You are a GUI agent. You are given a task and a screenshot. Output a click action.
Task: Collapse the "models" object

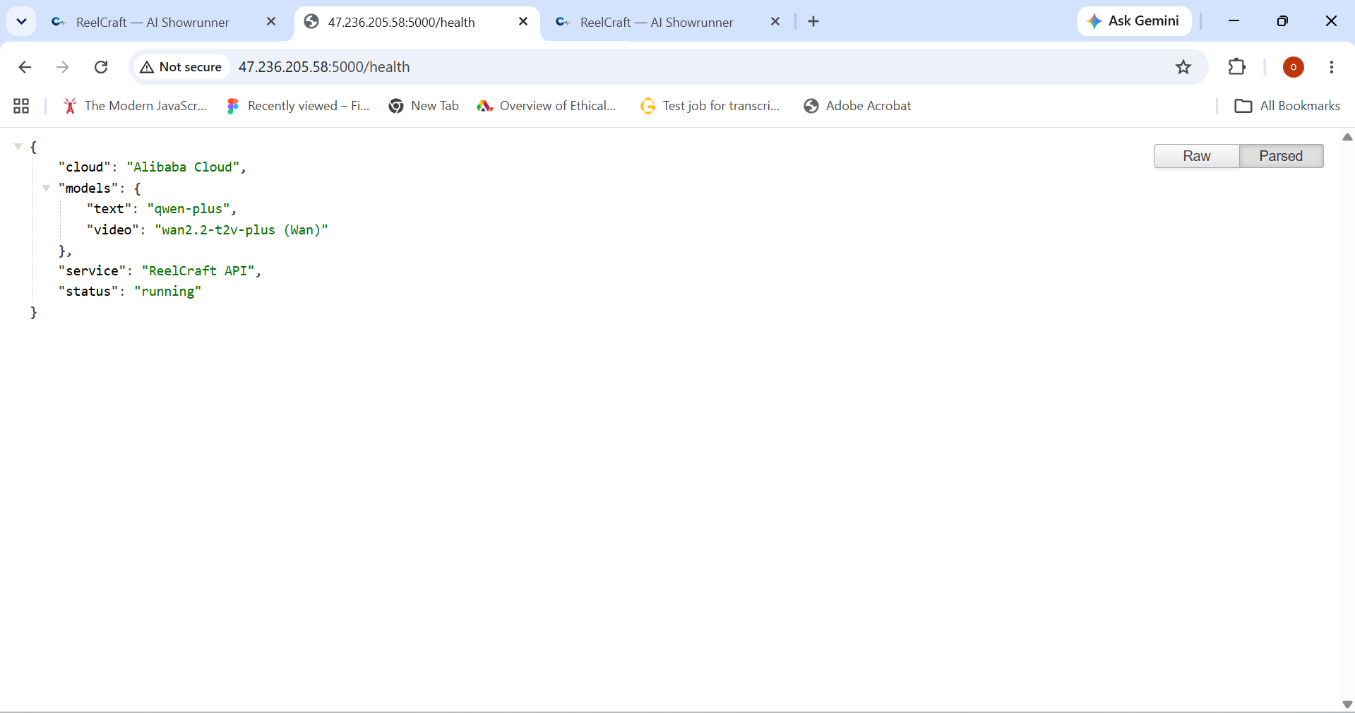[x=46, y=188]
